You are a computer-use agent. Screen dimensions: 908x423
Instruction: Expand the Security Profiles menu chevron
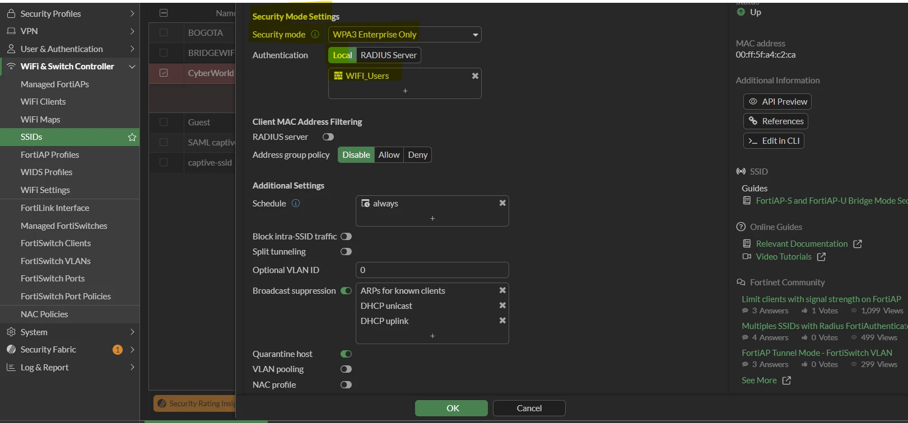tap(132, 13)
